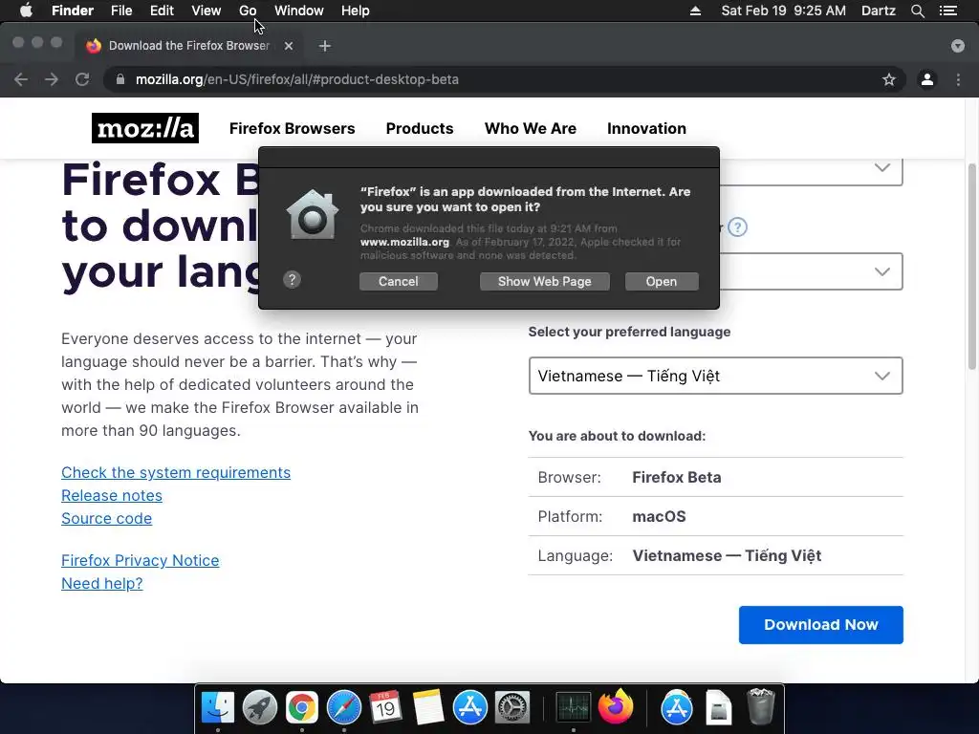Open Firefox from the Dock
Viewport: 979px width, 734px height.
click(616, 707)
